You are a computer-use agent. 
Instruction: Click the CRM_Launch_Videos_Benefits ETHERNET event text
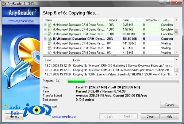123,74
